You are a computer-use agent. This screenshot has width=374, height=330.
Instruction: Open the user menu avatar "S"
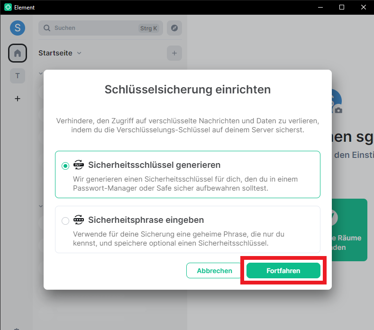18,28
